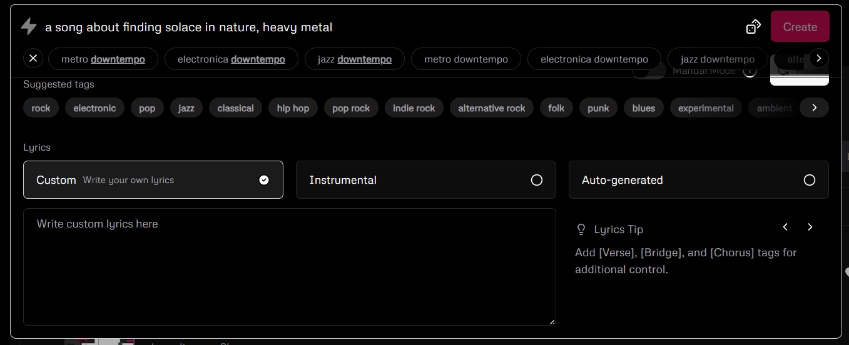Viewport: 849px width, 345px height.
Task: Select the Custom lyrics option
Action: click(153, 180)
